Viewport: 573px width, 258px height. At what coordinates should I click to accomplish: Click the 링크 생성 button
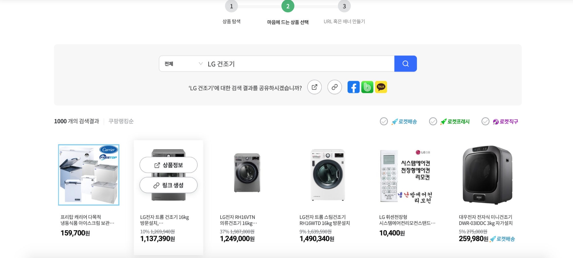click(x=168, y=185)
